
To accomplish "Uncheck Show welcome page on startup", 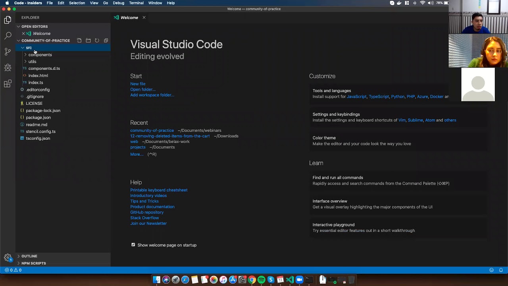I will point(133,245).
